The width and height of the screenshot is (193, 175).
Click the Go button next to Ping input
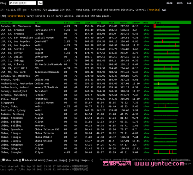40,3
